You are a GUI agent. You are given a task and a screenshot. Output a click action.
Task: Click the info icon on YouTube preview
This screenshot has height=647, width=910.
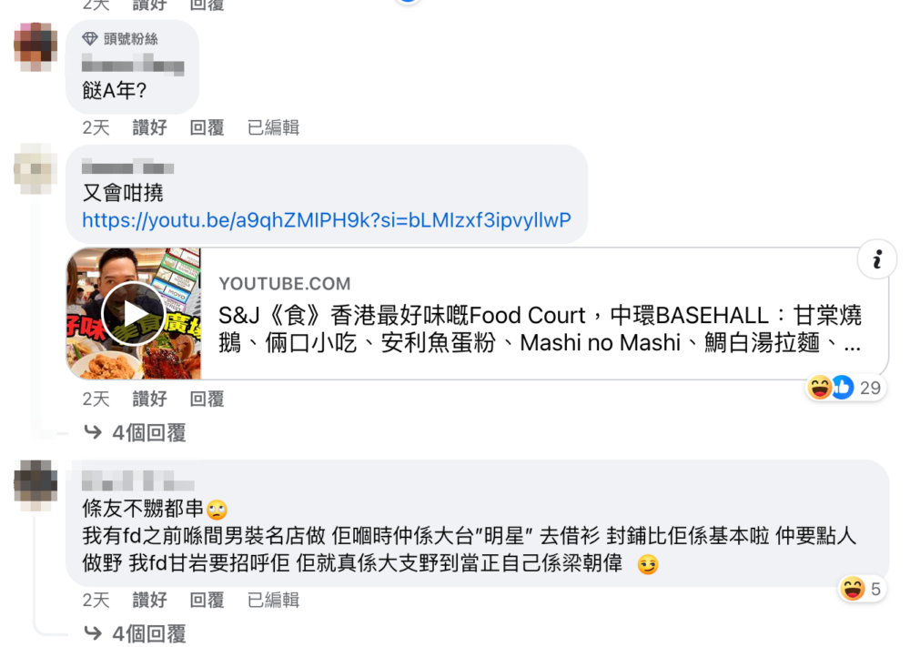point(877,258)
